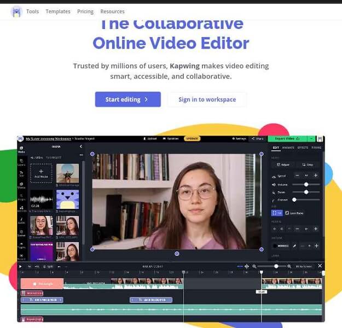Play the timeline
342x328 pixels.
coord(20,266)
